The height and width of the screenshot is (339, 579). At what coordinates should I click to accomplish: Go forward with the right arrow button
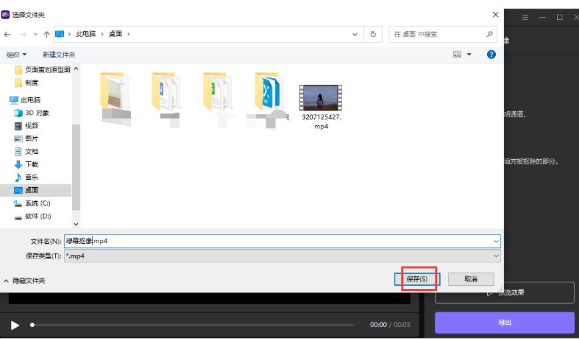23,35
